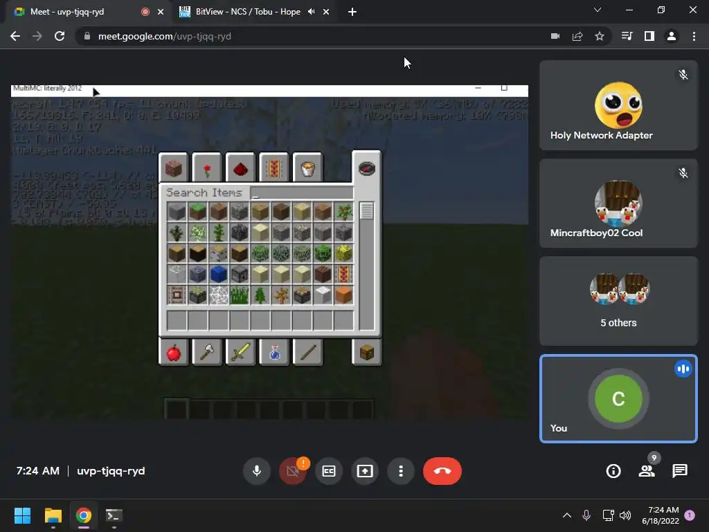The image size is (709, 532).
Task: Pick the grass block item
Action: pos(197,211)
